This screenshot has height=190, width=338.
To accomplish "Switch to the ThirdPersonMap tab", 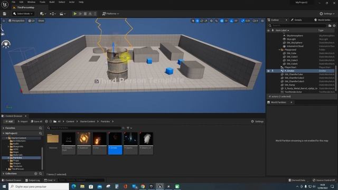I will point(25,7).
